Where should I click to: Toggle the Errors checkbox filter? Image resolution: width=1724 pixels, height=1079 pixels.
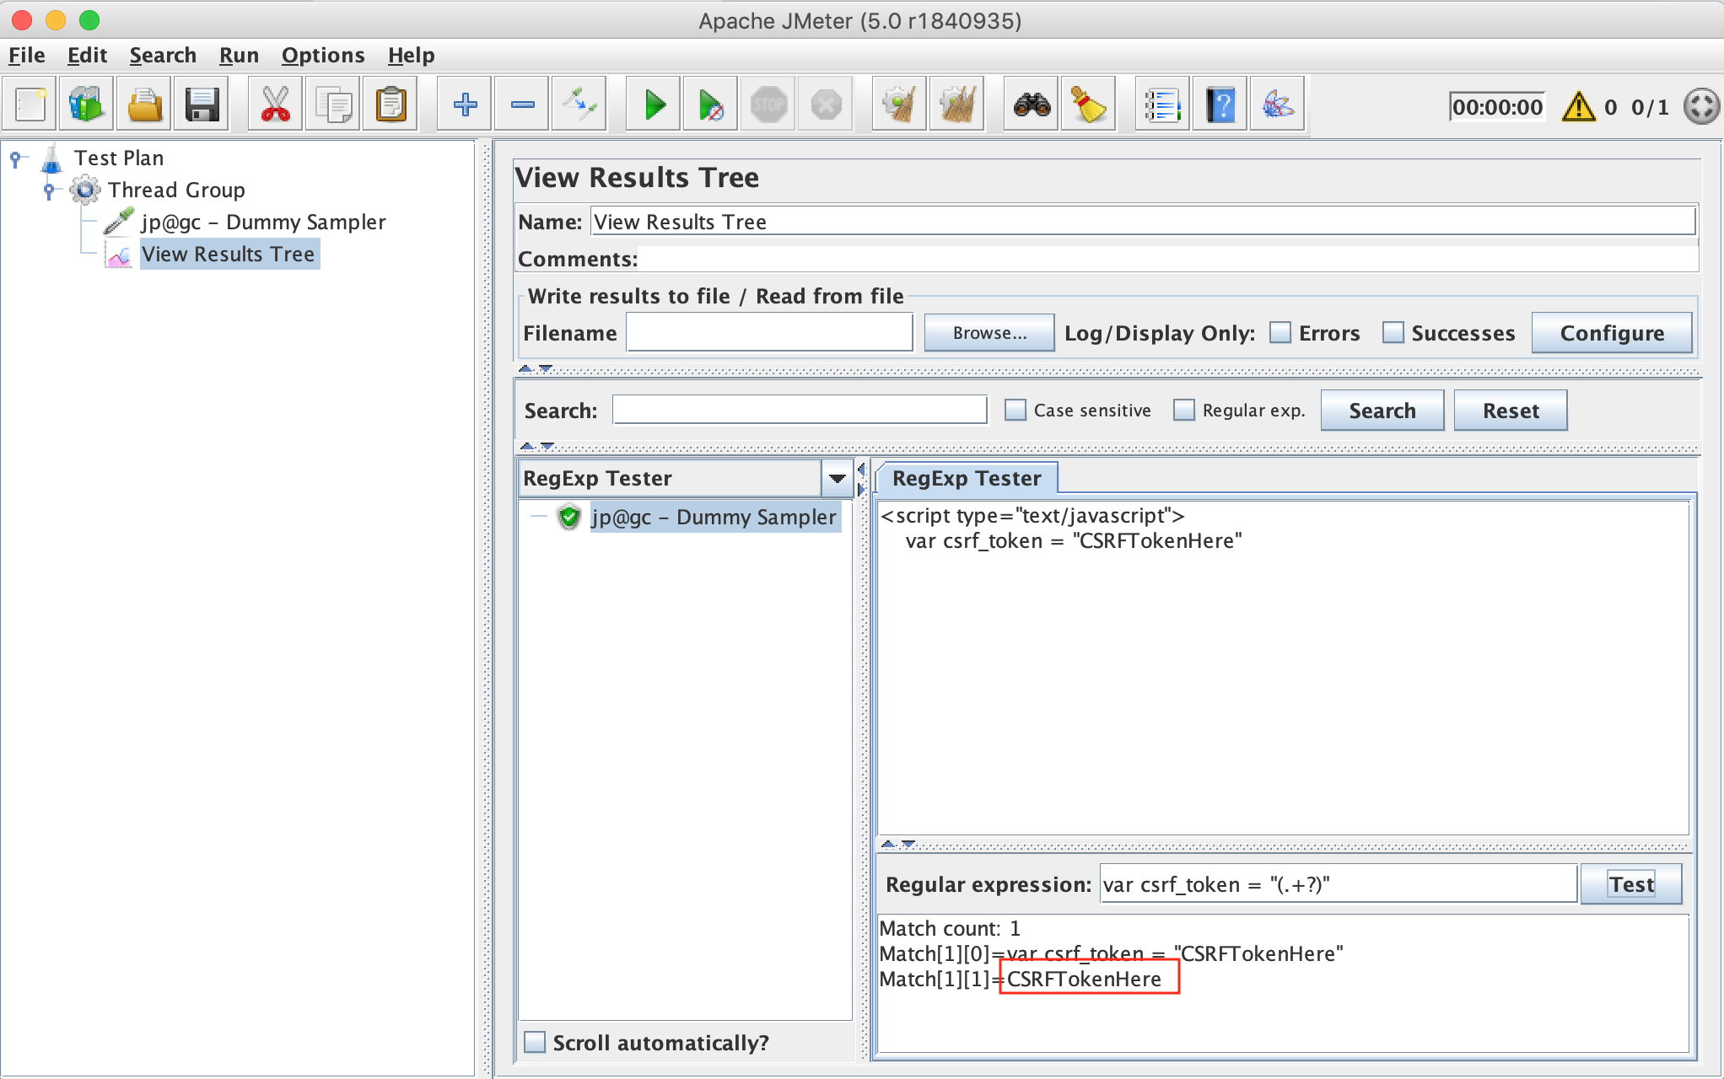1279,332
